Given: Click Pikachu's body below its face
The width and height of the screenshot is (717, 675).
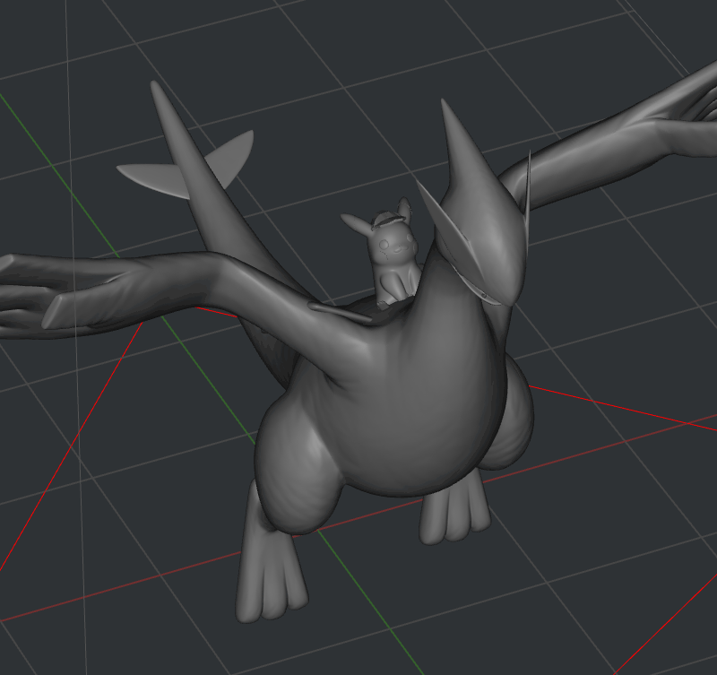Looking at the screenshot, I should (394, 280).
